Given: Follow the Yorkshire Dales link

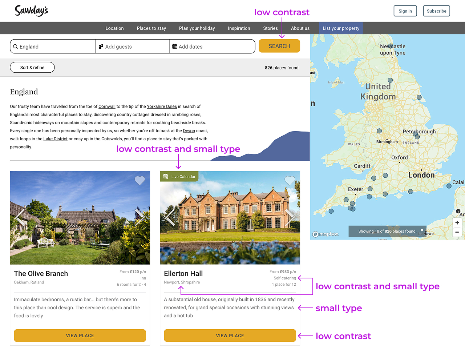Looking at the screenshot, I should (x=162, y=106).
